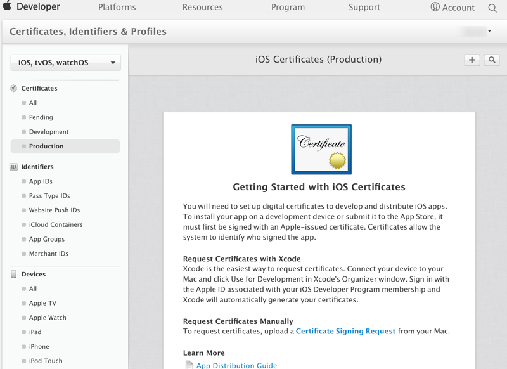Click the plus button to add certificate
Screen dimensions: 507x369
pos(472,60)
